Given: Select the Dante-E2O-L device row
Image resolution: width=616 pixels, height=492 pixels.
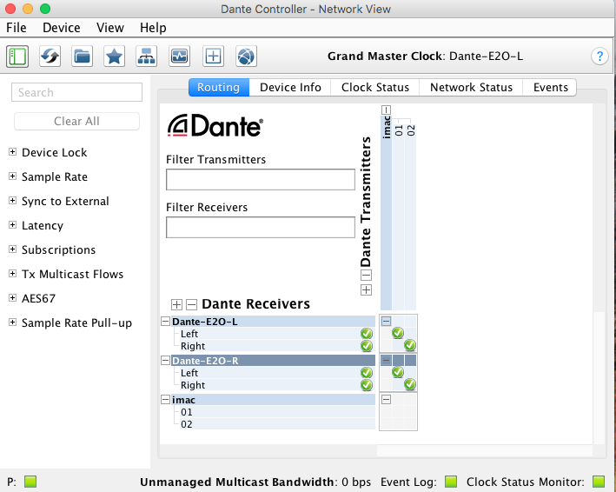Looking at the screenshot, I should click(x=273, y=322).
